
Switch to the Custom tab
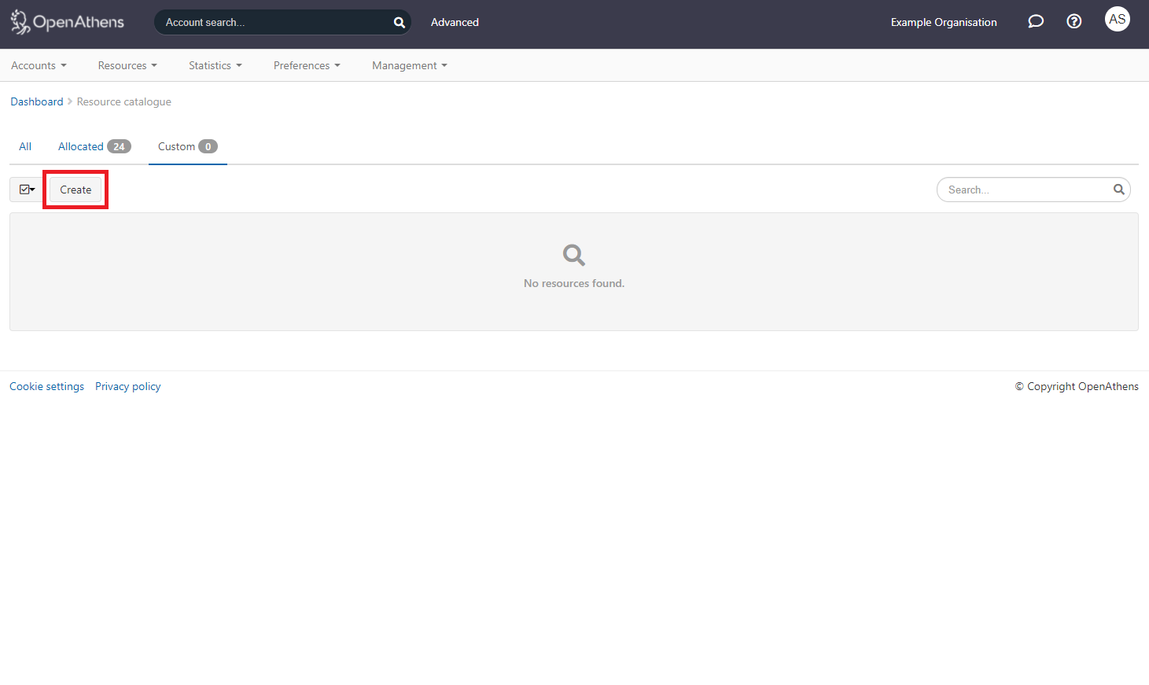click(x=176, y=146)
